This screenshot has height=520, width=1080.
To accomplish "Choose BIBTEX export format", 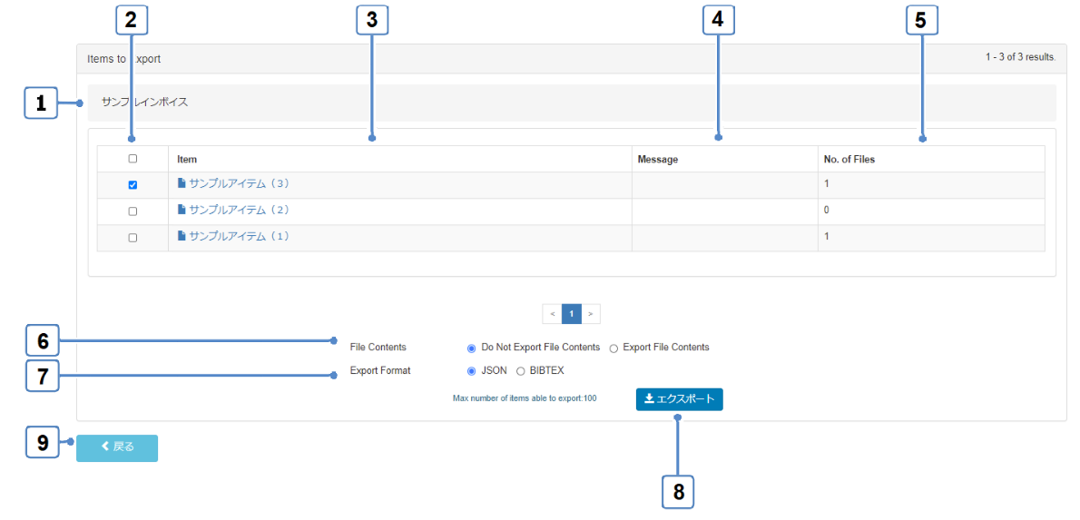I will tap(520, 371).
